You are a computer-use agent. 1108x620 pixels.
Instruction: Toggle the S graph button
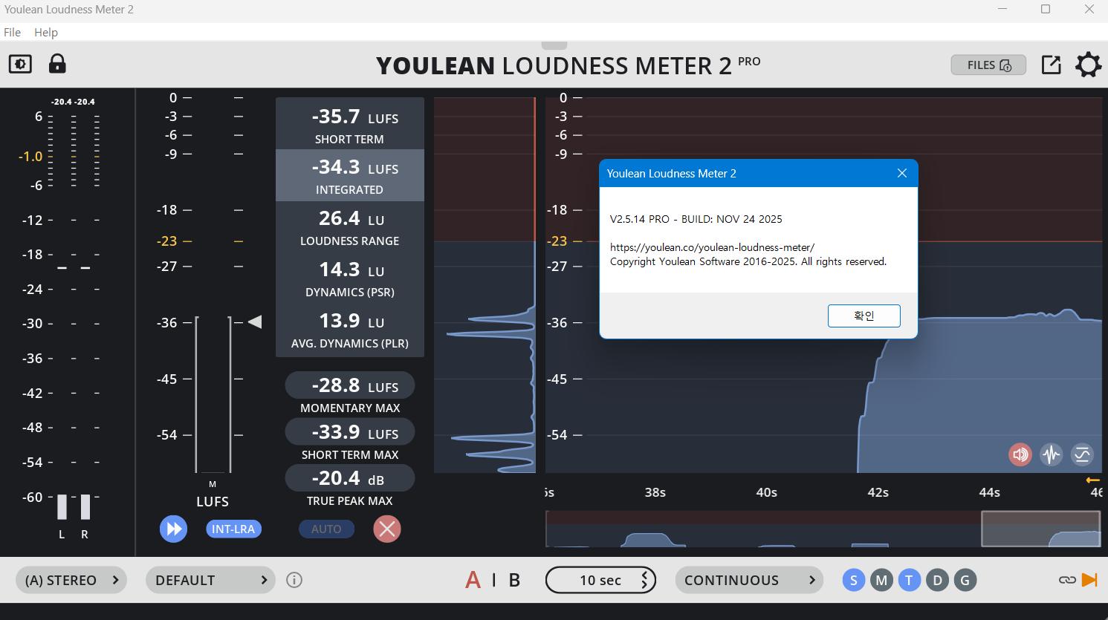pyautogui.click(x=853, y=580)
